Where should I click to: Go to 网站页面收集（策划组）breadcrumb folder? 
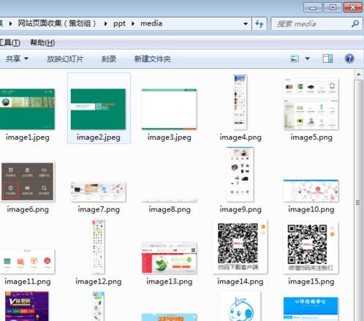click(57, 23)
